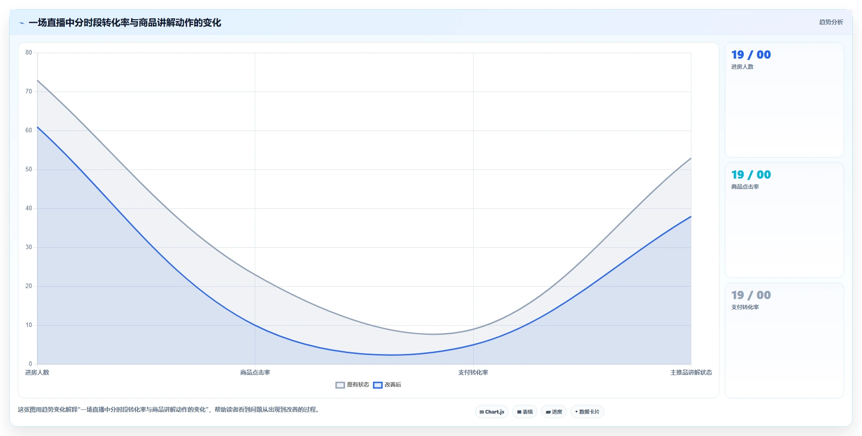Toggle the 改善后 legend series

[387, 385]
